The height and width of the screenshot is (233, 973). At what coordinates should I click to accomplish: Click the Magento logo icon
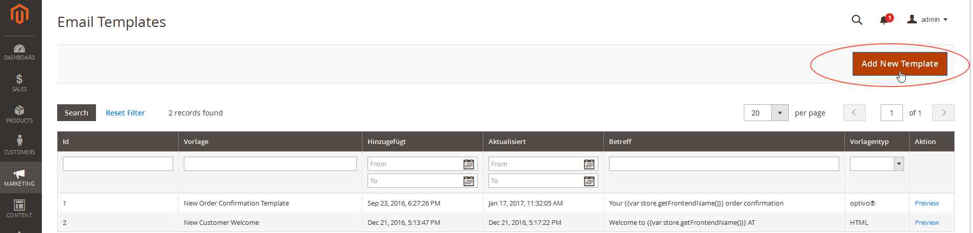(x=19, y=14)
